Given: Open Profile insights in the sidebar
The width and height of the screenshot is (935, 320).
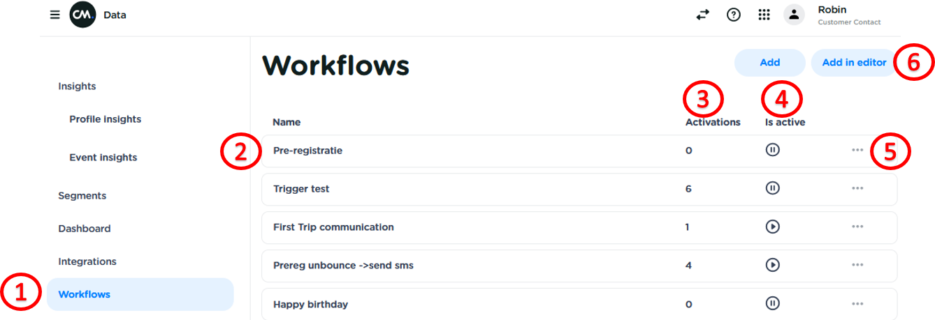Looking at the screenshot, I should click(x=106, y=119).
